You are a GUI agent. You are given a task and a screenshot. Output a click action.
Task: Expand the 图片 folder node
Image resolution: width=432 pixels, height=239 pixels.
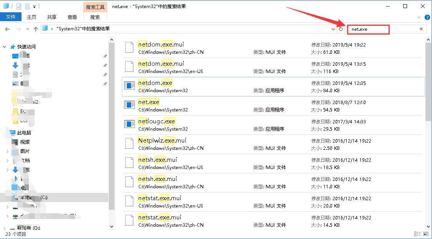pyautogui.click(x=7, y=151)
